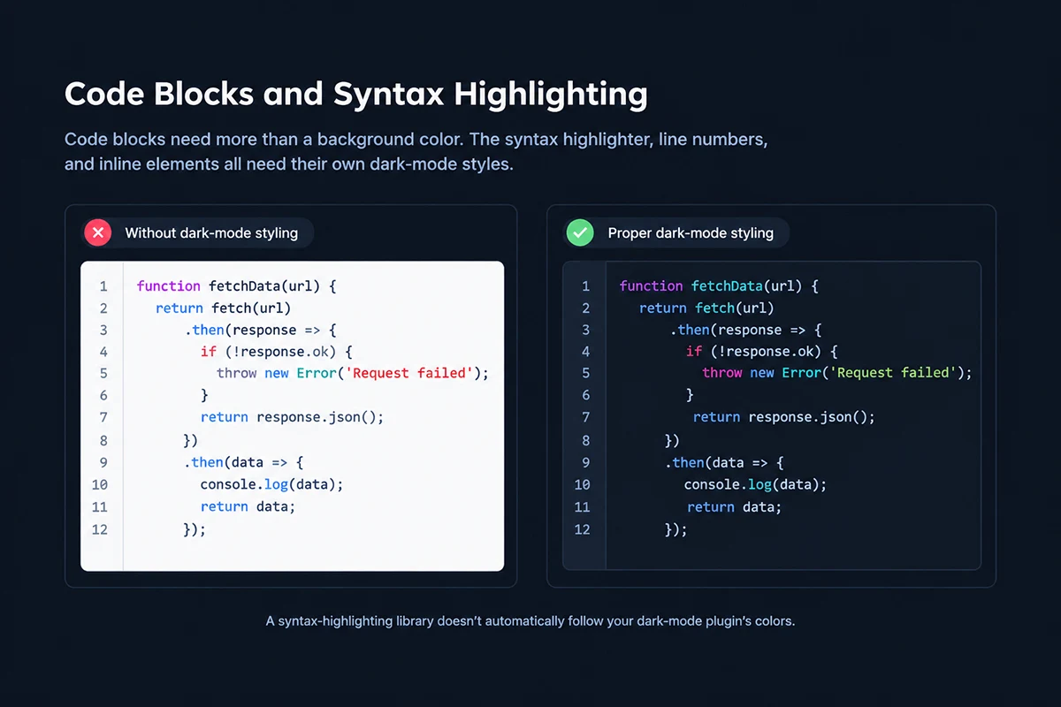Click the closing '});' line in light code block
The height and width of the screenshot is (707, 1061).
195,529
